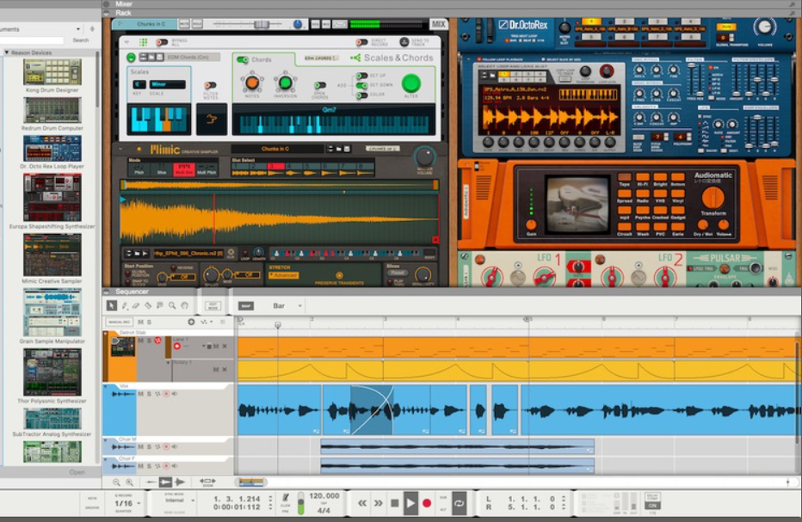The height and width of the screenshot is (522, 802).
Task: Open the Minor scale selector dropdown
Action: coord(167,84)
